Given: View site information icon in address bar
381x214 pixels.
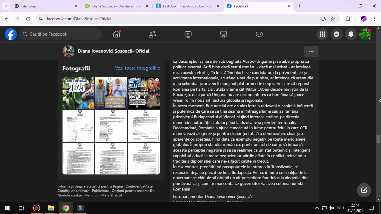Looking at the screenshot, I should [x=41, y=19].
